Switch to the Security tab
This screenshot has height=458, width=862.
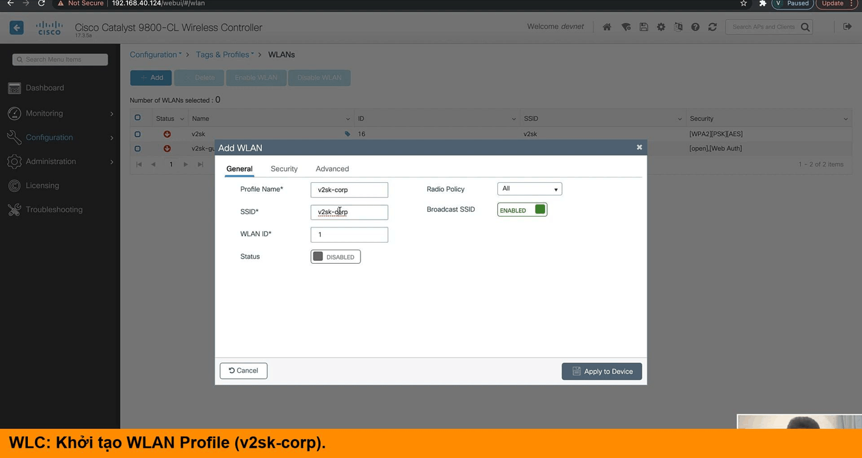(284, 169)
